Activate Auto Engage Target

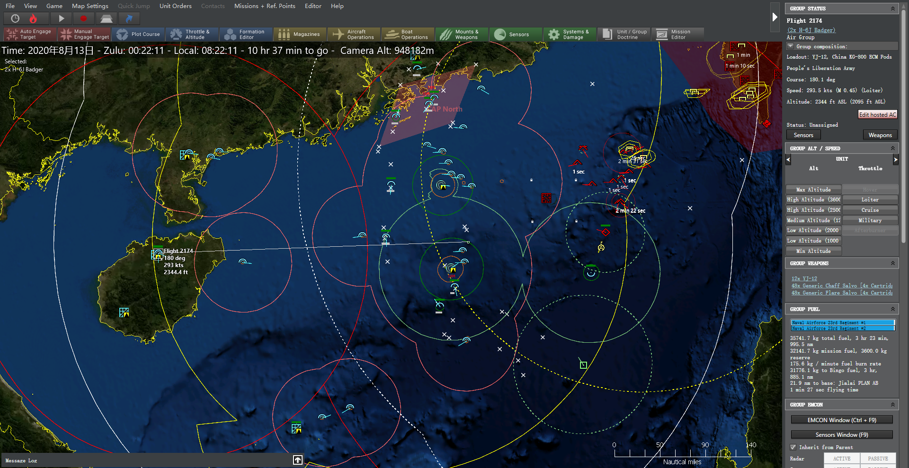click(x=29, y=34)
